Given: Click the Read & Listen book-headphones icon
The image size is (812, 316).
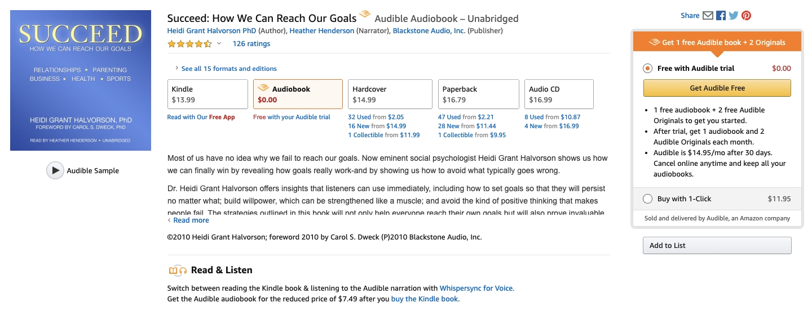Looking at the screenshot, I should pos(177,270).
